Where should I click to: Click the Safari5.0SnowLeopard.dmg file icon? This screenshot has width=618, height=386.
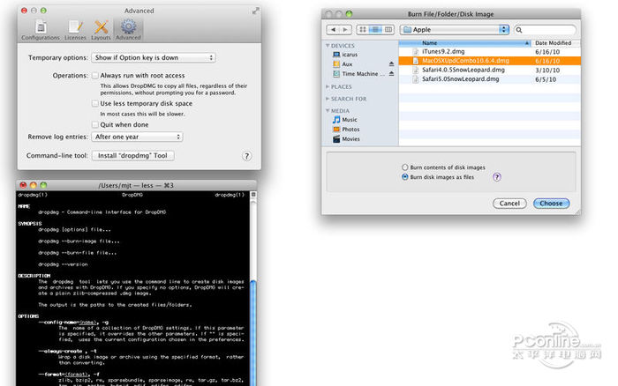416,79
